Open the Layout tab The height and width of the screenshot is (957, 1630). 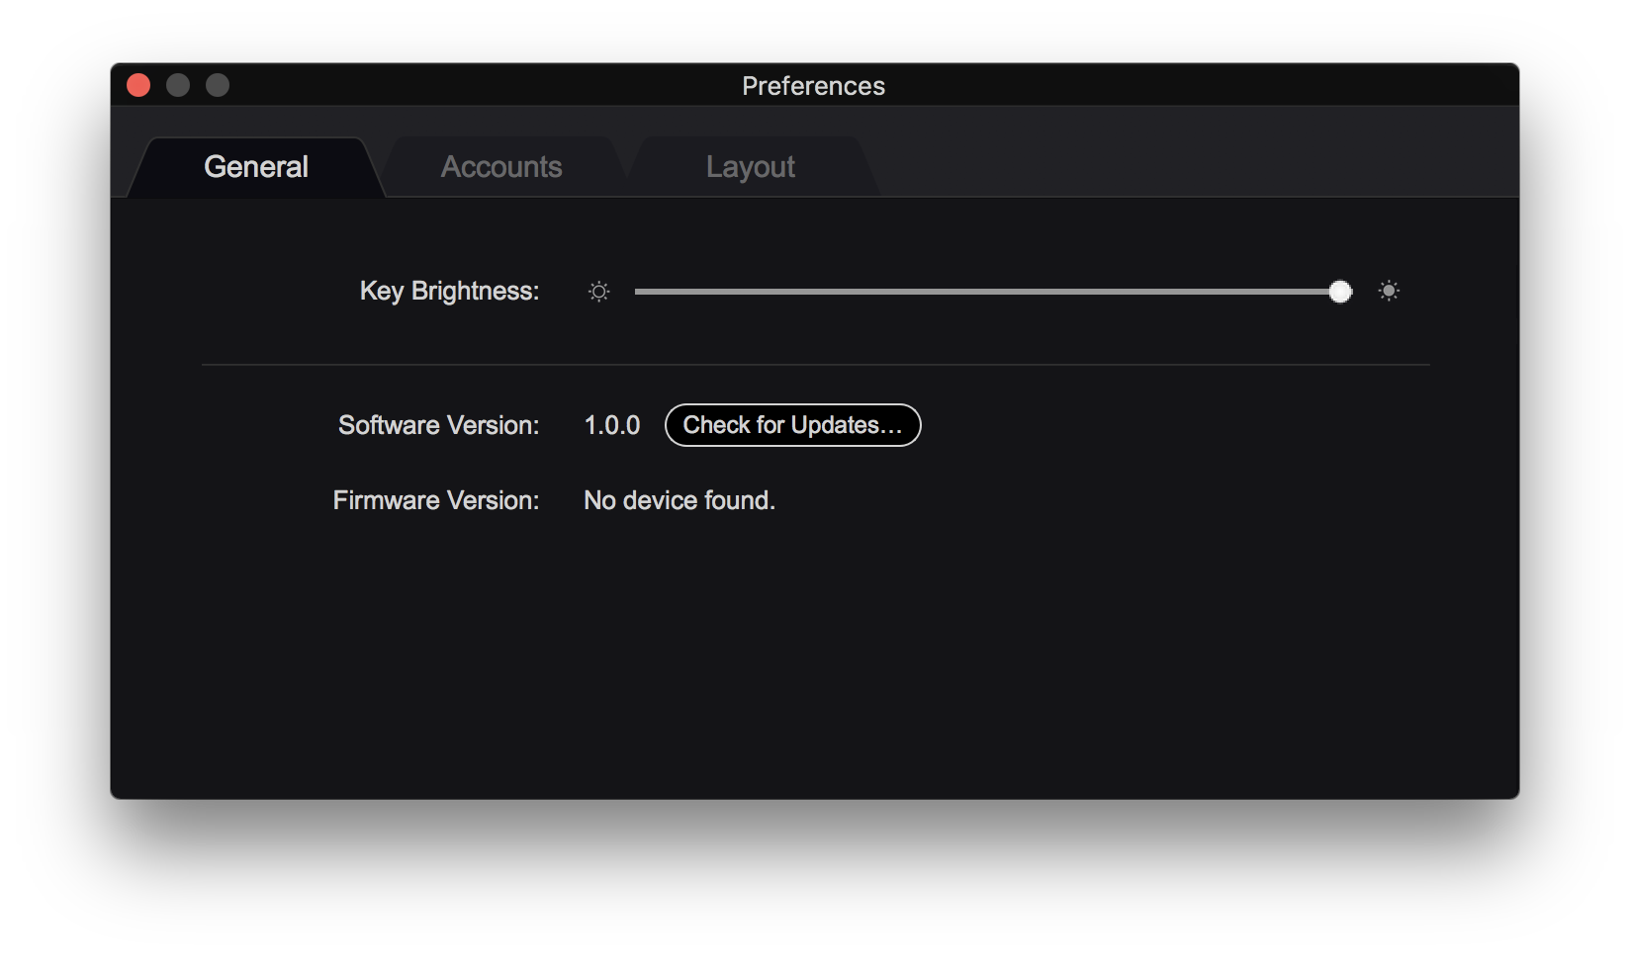pos(750,167)
